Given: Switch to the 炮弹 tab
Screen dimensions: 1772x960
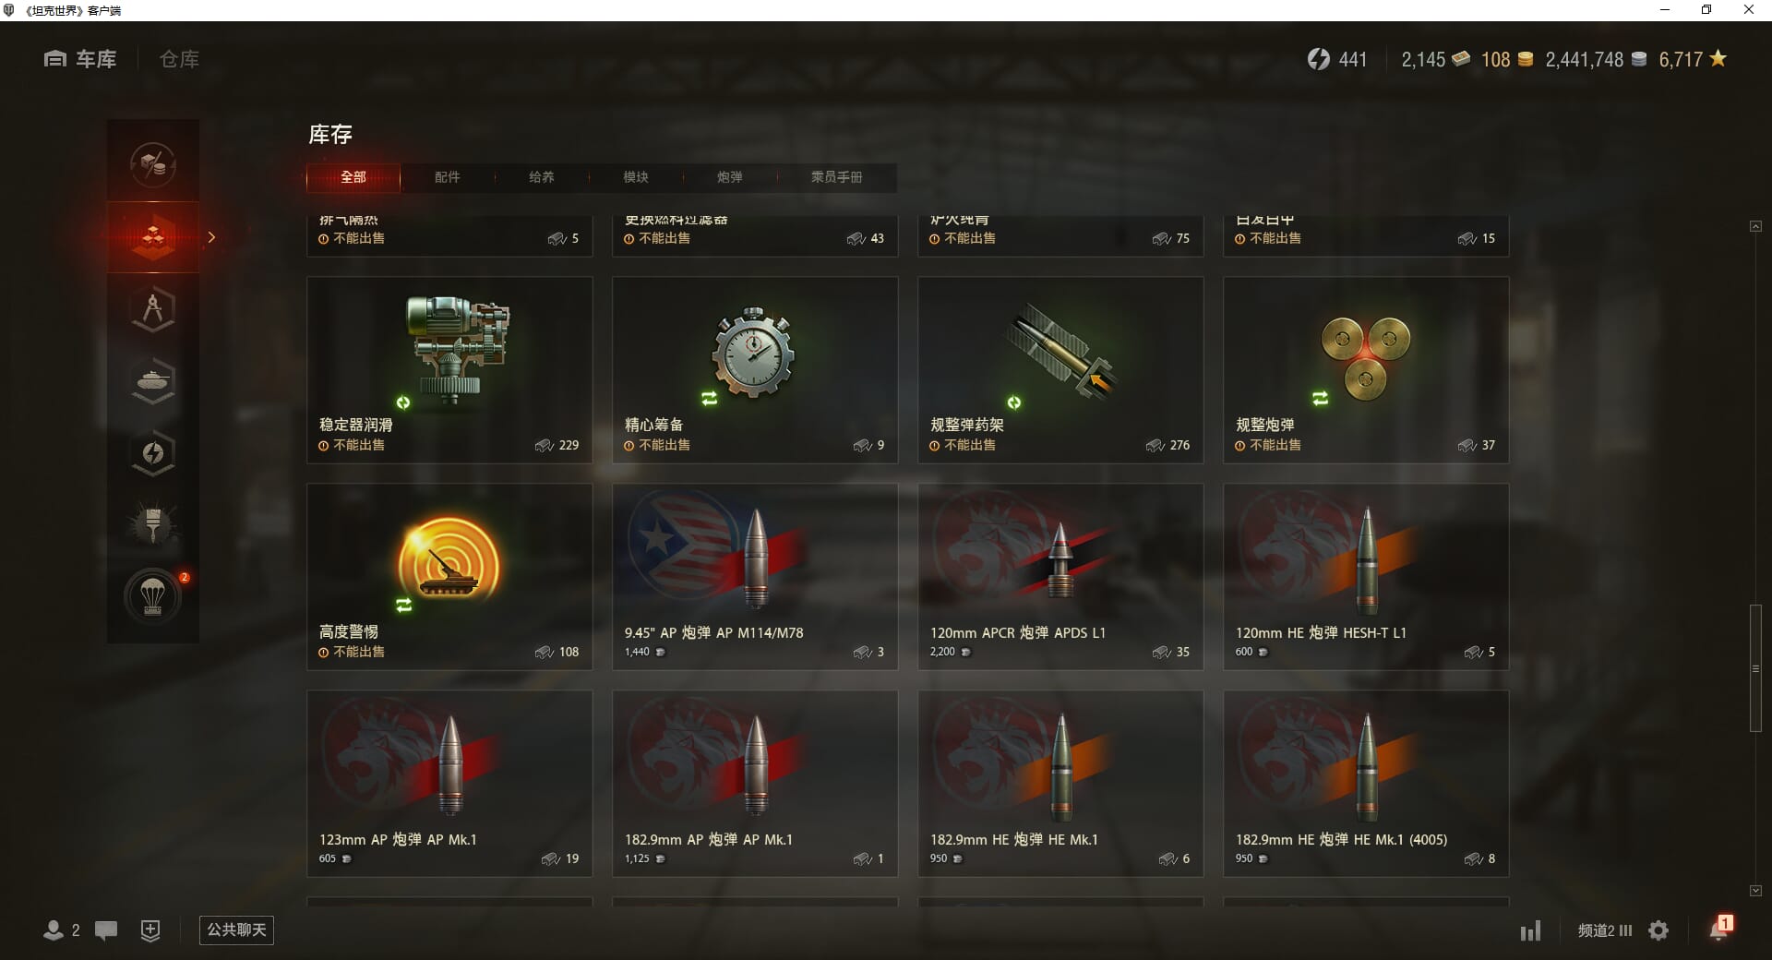Looking at the screenshot, I should coord(729,177).
